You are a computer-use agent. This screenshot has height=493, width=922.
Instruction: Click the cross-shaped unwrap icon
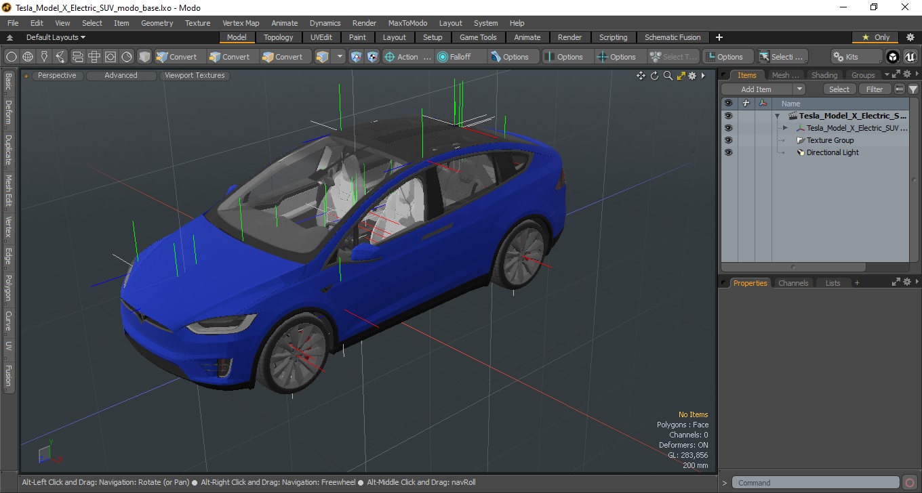click(x=94, y=57)
